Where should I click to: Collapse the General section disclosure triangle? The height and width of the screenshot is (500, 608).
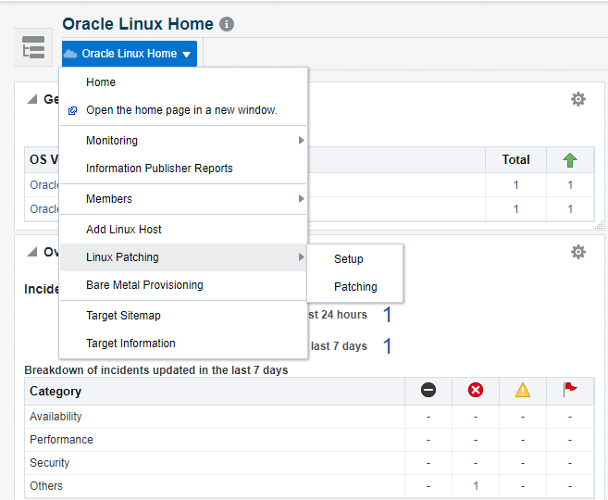point(32,99)
